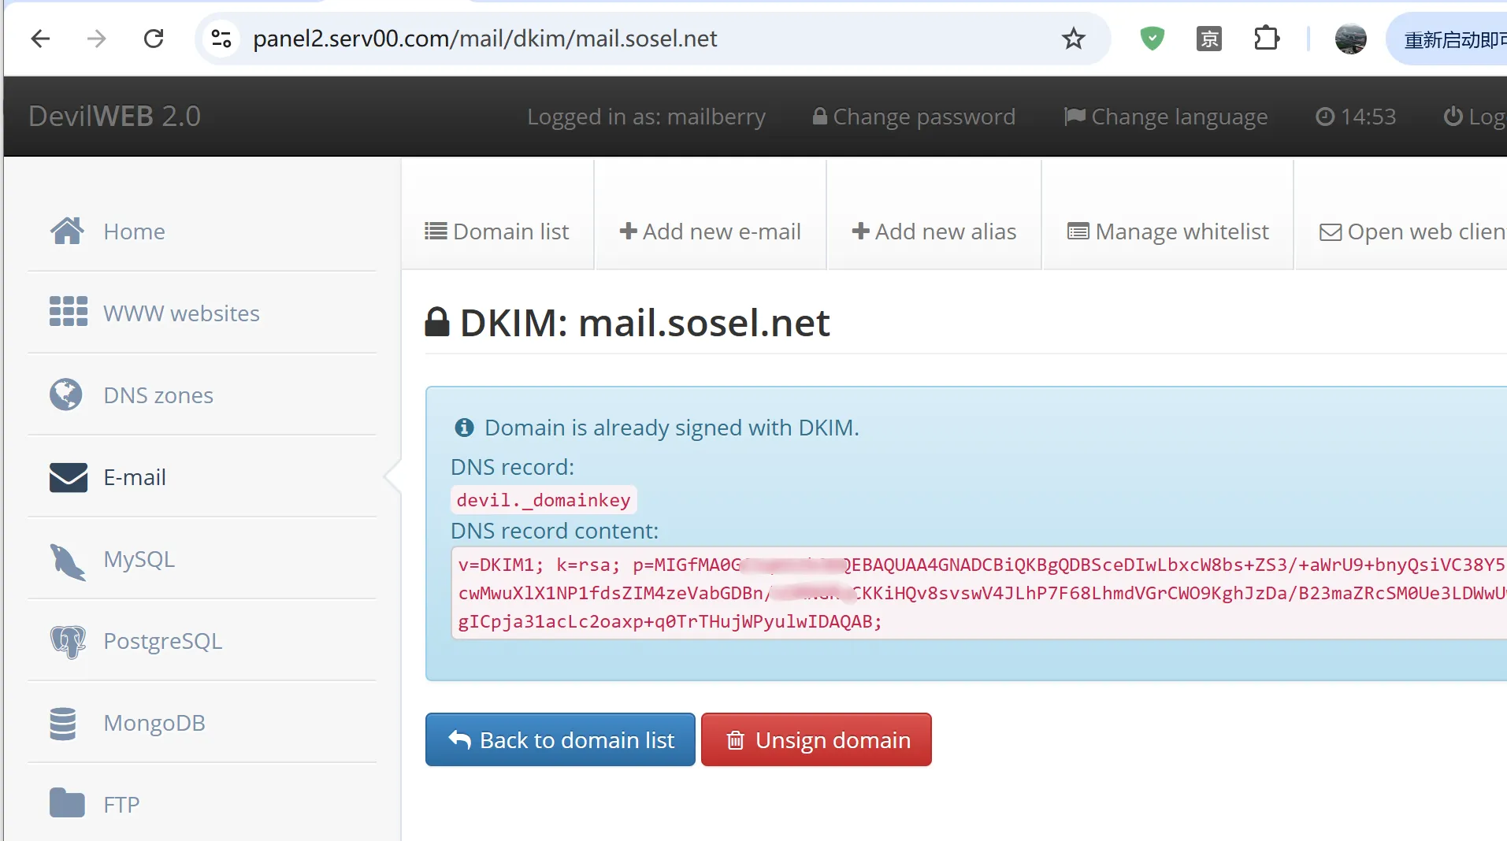The height and width of the screenshot is (841, 1507).
Task: Click Back to domain list button
Action: (x=560, y=739)
